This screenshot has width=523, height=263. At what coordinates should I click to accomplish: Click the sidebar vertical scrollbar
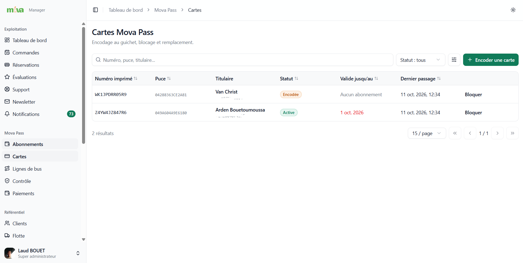point(84,85)
